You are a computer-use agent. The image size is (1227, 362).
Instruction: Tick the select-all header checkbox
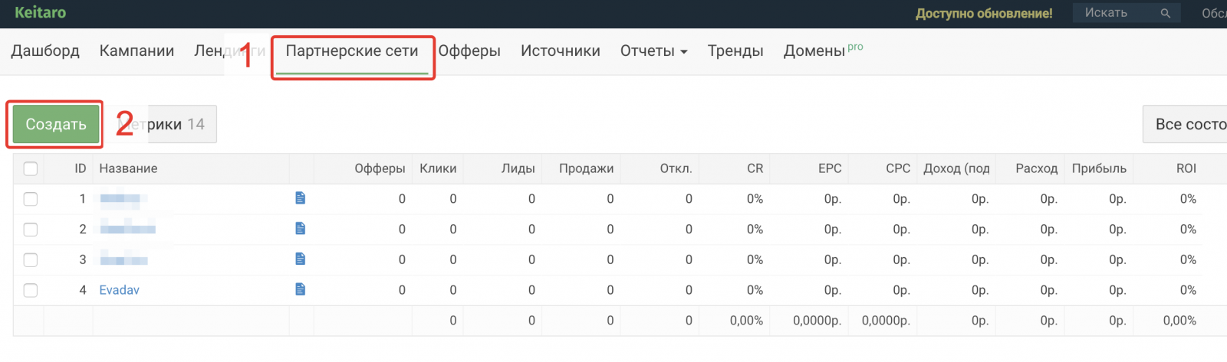pyautogui.click(x=31, y=168)
